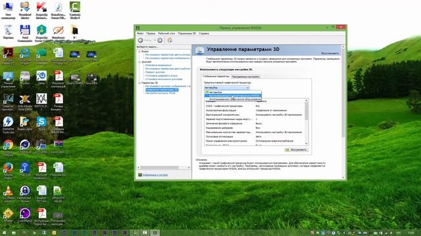Click Вертикальный синхроимпульс settings row
Screen dimensions: 421x236
click(x=255, y=115)
